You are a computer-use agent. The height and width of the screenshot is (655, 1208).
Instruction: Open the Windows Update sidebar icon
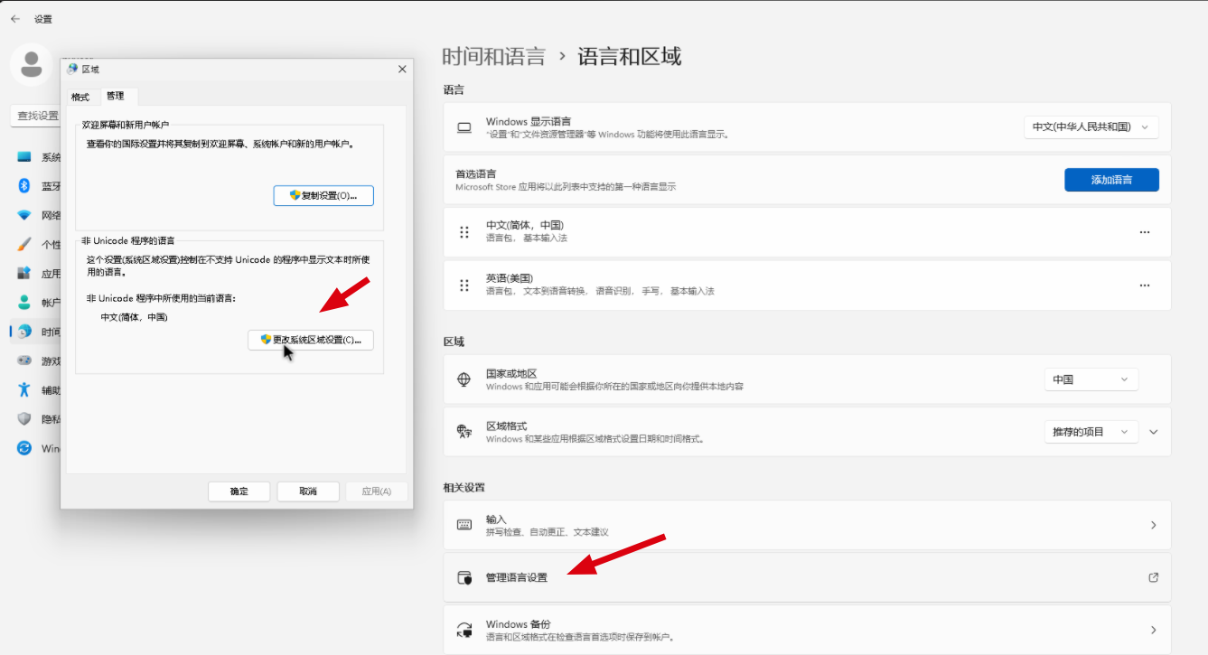click(x=24, y=448)
